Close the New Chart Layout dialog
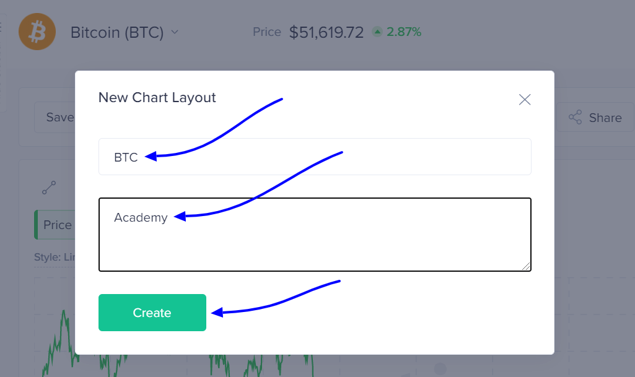635x377 pixels. [x=525, y=100]
